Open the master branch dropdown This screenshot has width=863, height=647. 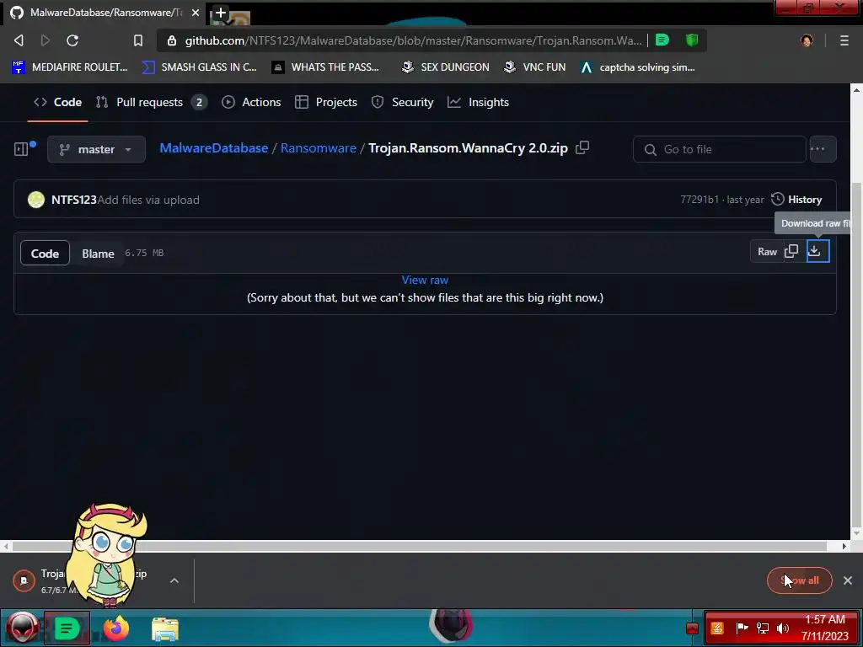tap(96, 149)
